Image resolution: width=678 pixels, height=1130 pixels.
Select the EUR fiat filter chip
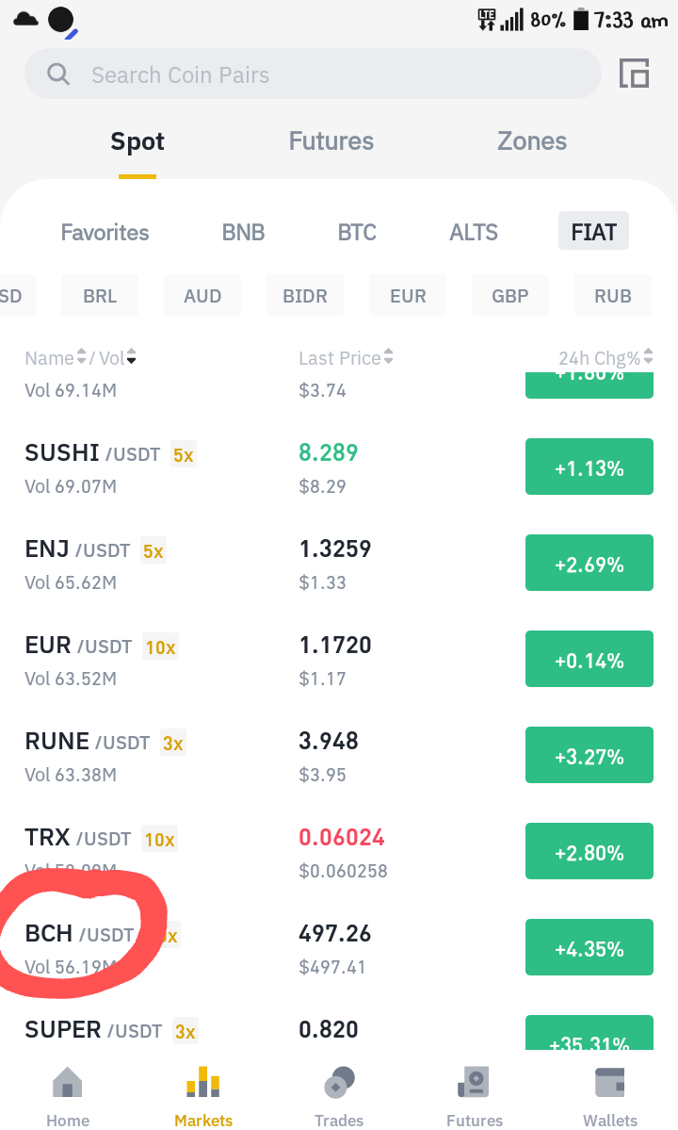pos(408,296)
